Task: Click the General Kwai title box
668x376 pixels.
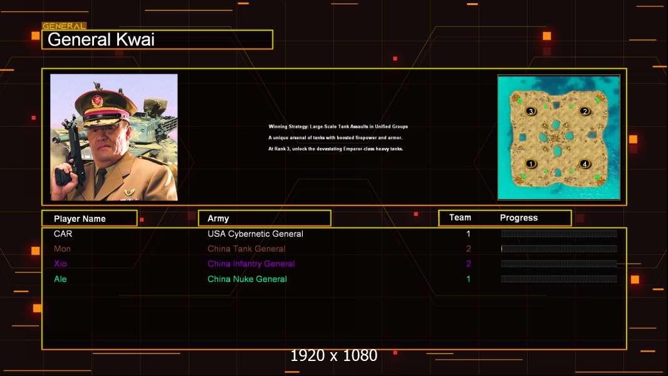Action: [157, 39]
